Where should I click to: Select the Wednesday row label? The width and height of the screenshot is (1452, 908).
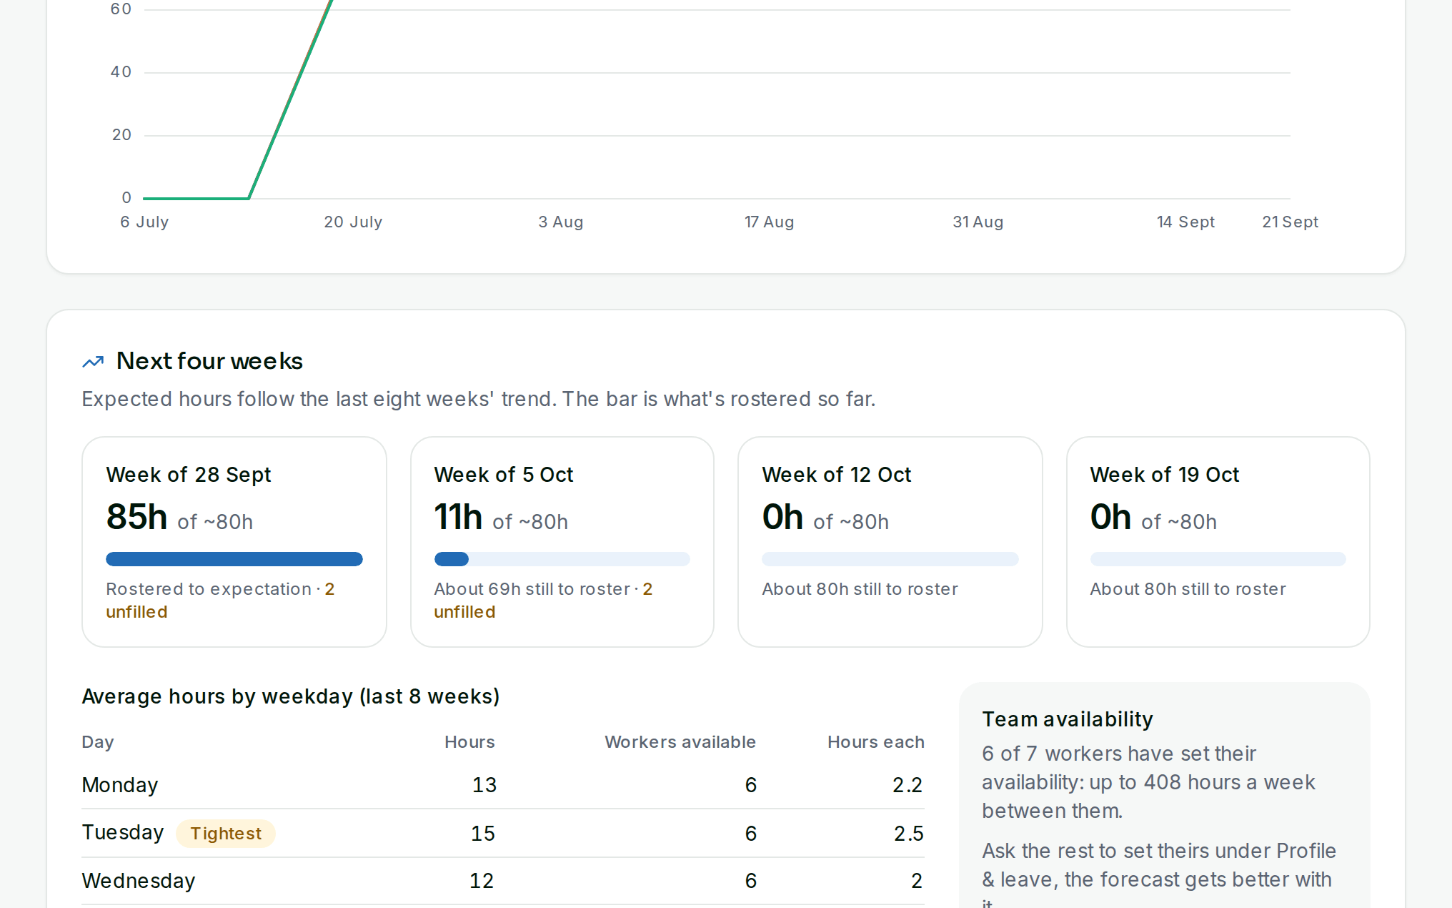pos(139,881)
